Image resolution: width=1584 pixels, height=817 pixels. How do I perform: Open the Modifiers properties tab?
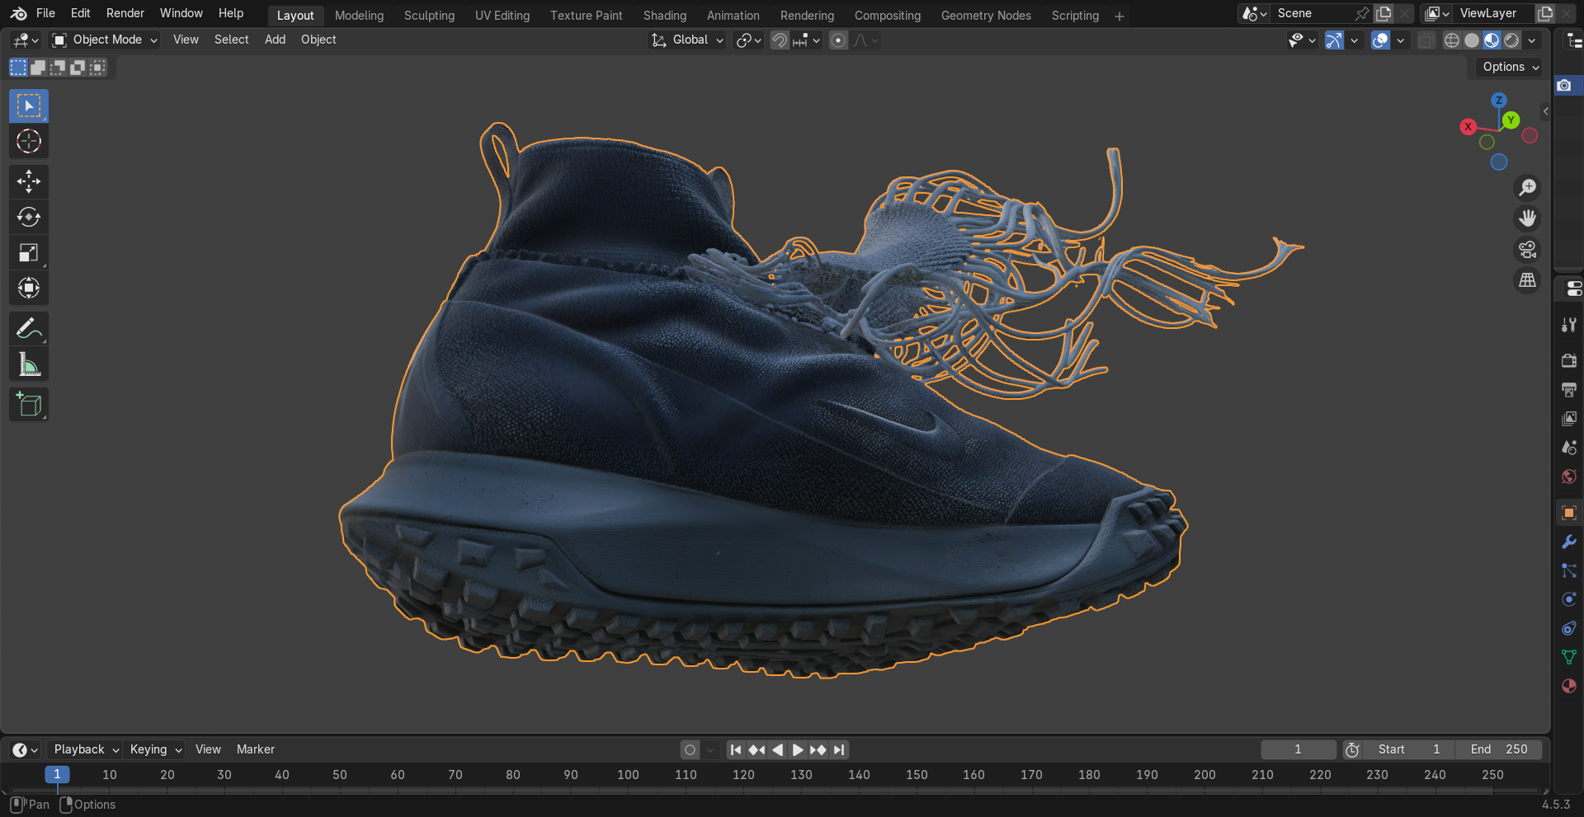[1569, 542]
